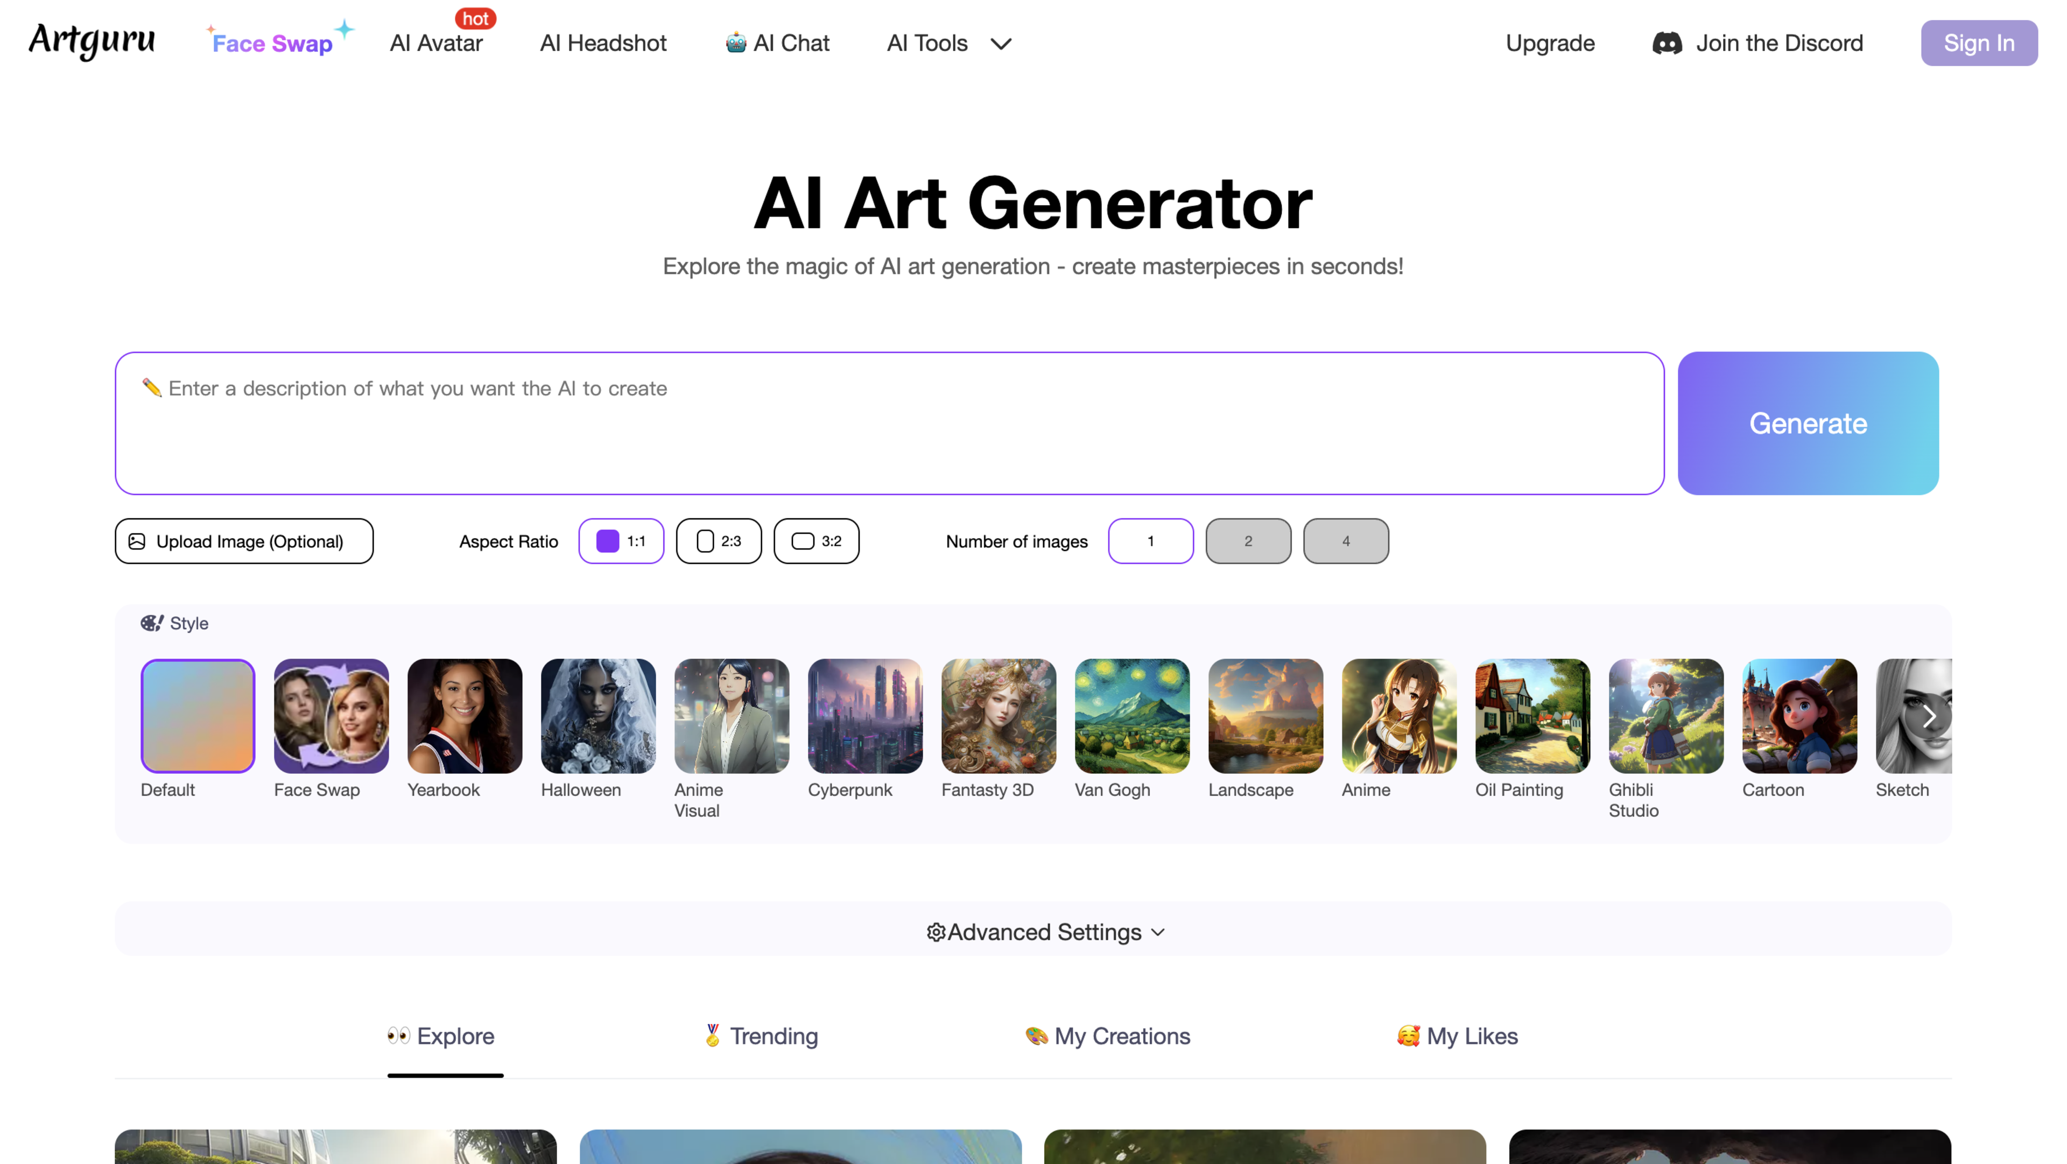Expand the Advanced Settings panel

tap(1033, 931)
